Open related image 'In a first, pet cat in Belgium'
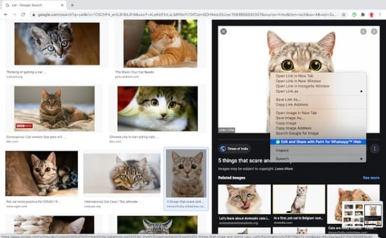The height and width of the screenshot is (238, 386). (x=299, y=199)
